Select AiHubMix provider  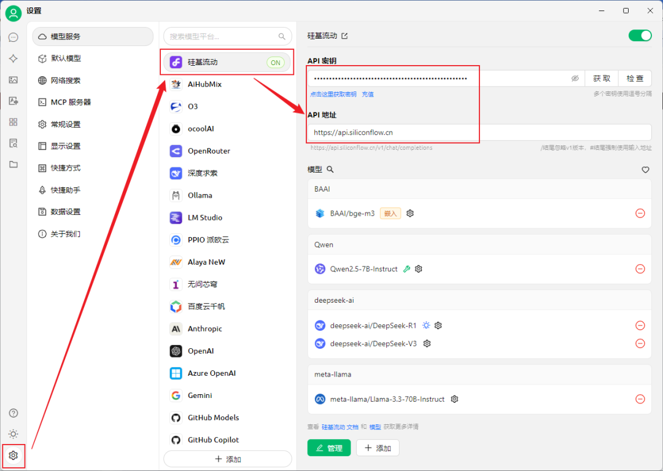coord(228,85)
